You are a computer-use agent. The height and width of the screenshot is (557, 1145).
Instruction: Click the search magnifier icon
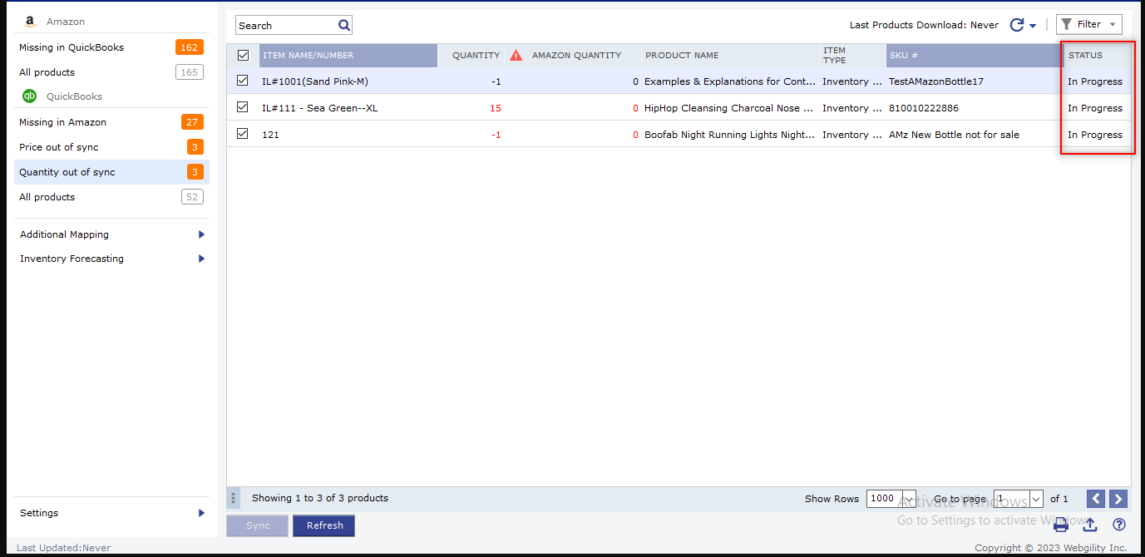pyautogui.click(x=344, y=25)
